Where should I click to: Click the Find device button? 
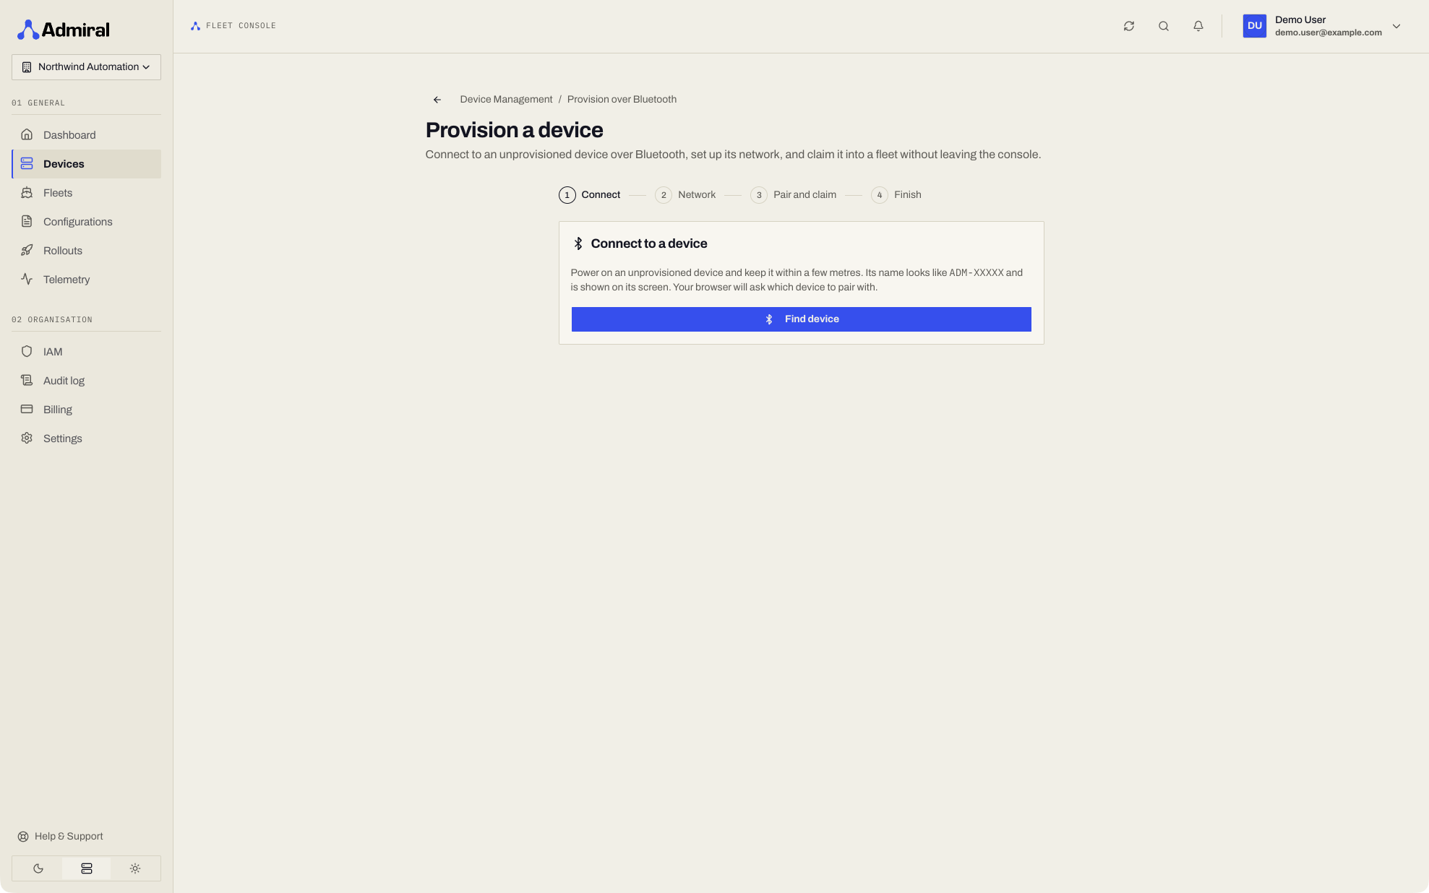point(801,319)
